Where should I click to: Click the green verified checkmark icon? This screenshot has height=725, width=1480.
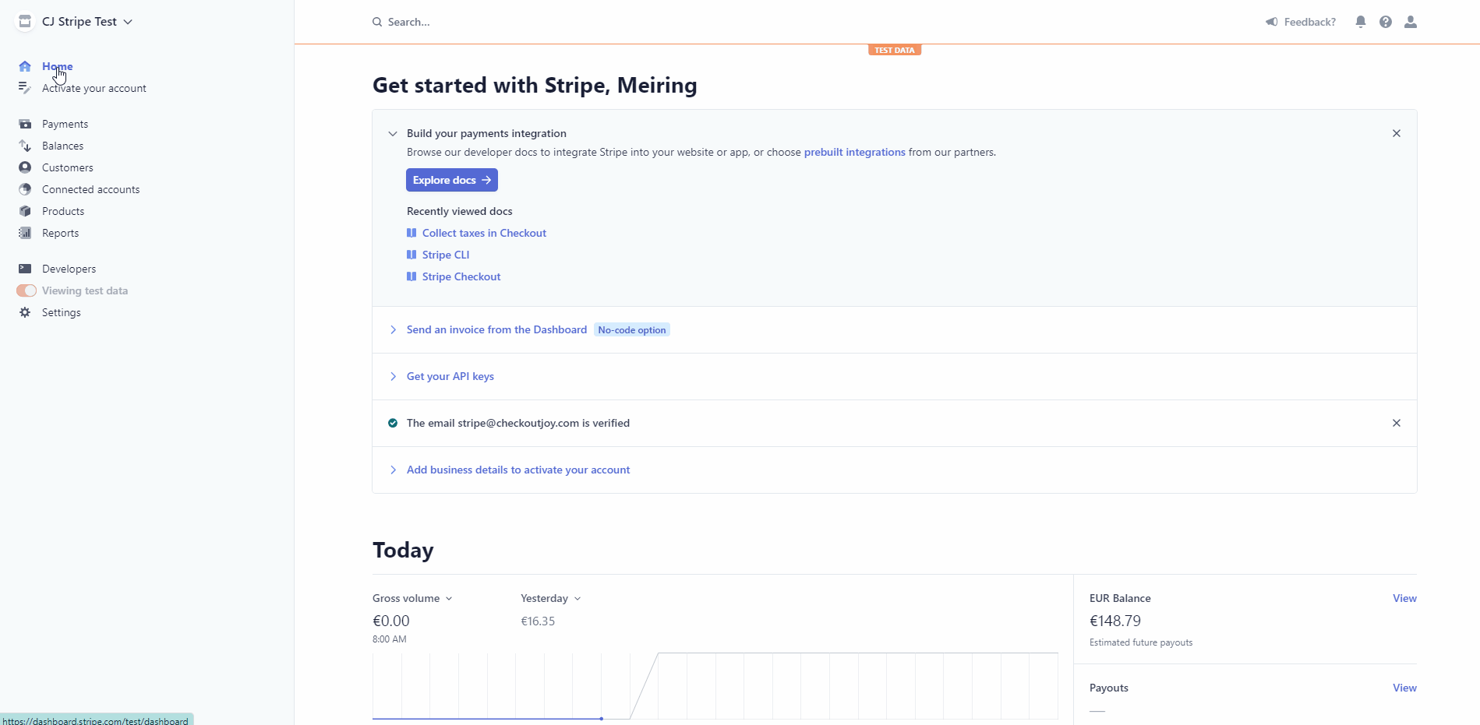(393, 423)
